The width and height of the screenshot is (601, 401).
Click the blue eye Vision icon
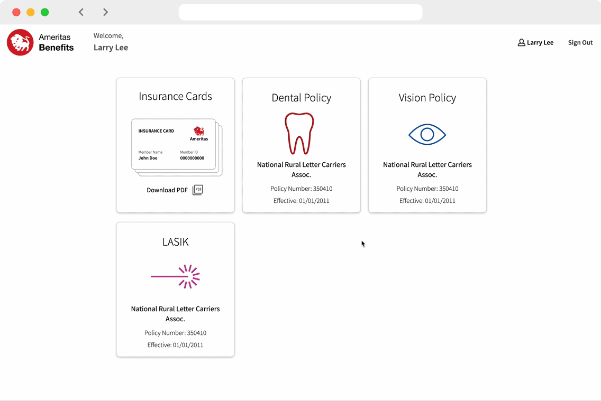click(427, 135)
